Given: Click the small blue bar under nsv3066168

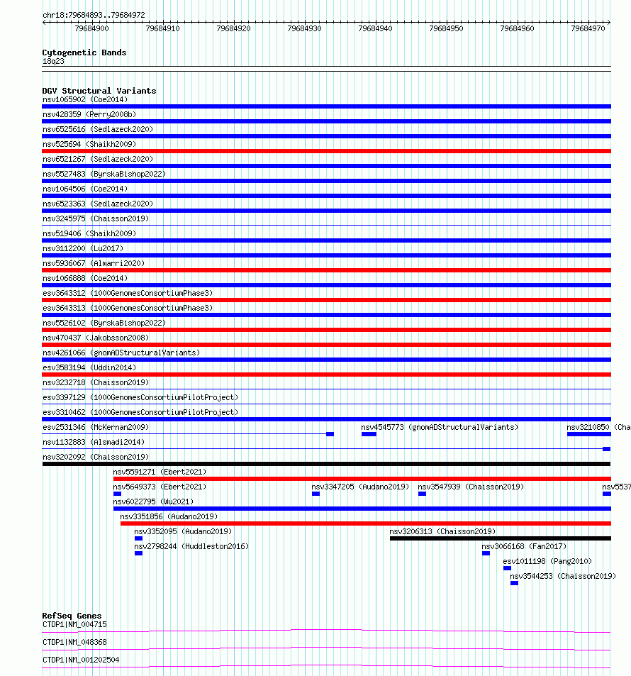Looking at the screenshot, I should tap(486, 553).
